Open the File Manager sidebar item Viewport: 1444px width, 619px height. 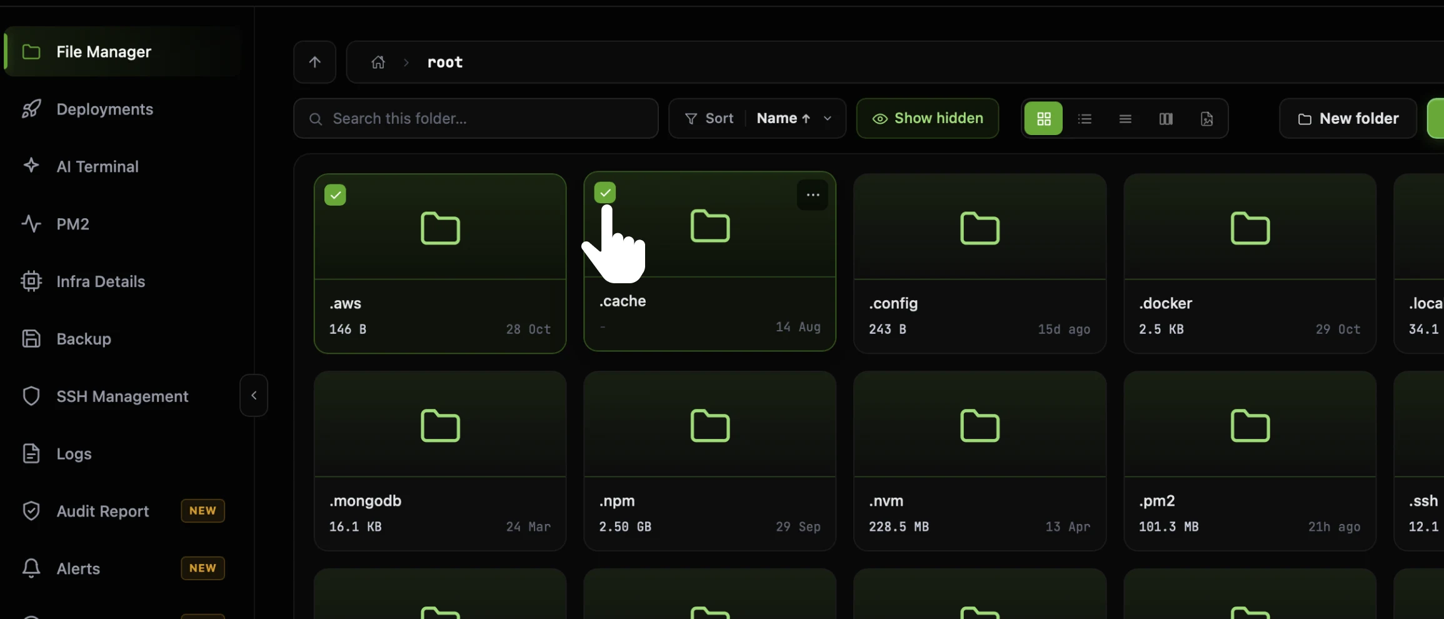[123, 51]
